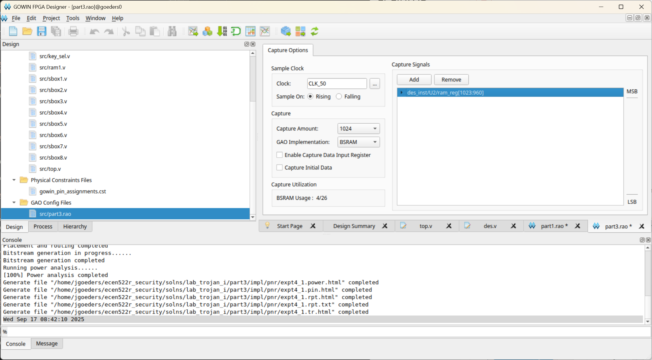Click the Add capture signal button
This screenshot has width=652, height=360.
click(x=414, y=80)
